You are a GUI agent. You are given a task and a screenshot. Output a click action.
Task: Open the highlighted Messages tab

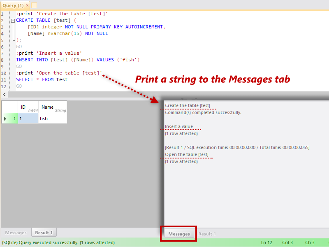pos(179,234)
